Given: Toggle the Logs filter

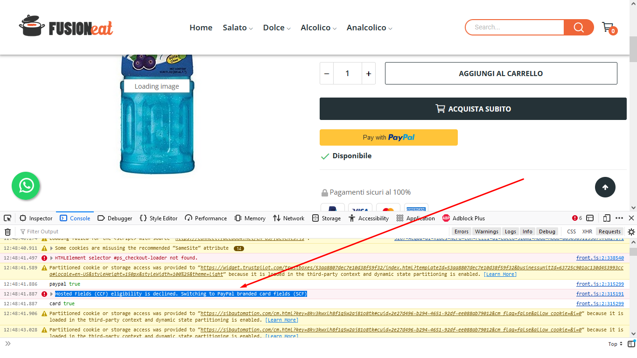Looking at the screenshot, I should click(511, 232).
